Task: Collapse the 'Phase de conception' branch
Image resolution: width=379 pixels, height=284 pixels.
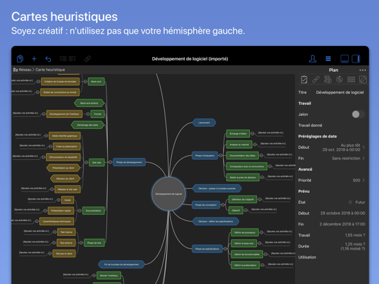Action: click(223, 205)
